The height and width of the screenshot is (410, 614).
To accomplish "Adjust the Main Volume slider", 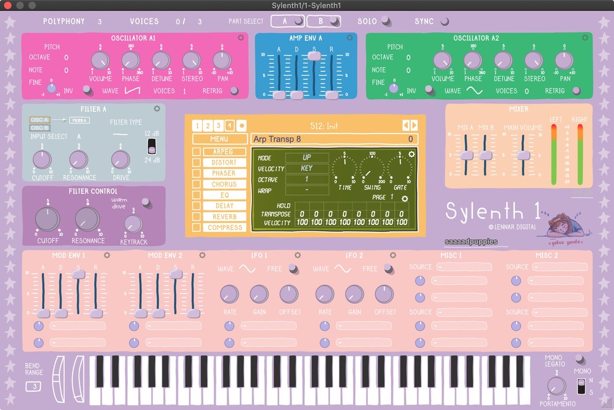I will 523,156.
